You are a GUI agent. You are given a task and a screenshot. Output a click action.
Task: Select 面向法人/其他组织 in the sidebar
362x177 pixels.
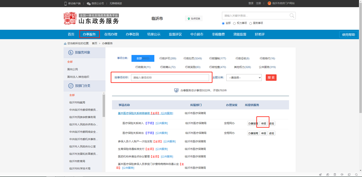[x=78, y=77]
